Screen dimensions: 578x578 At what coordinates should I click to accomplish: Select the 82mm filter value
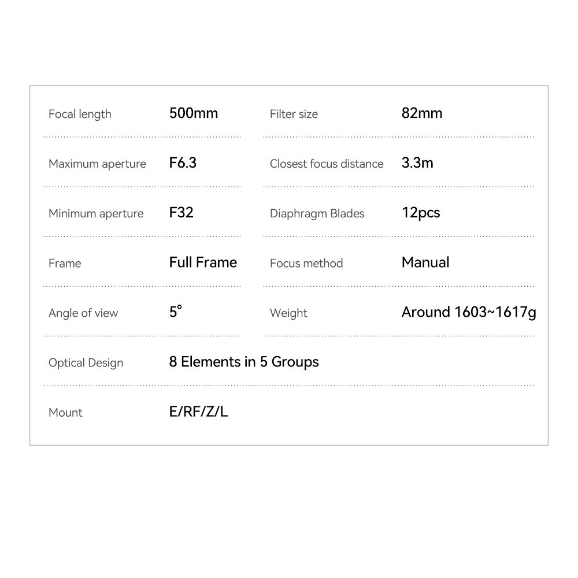coord(422,113)
